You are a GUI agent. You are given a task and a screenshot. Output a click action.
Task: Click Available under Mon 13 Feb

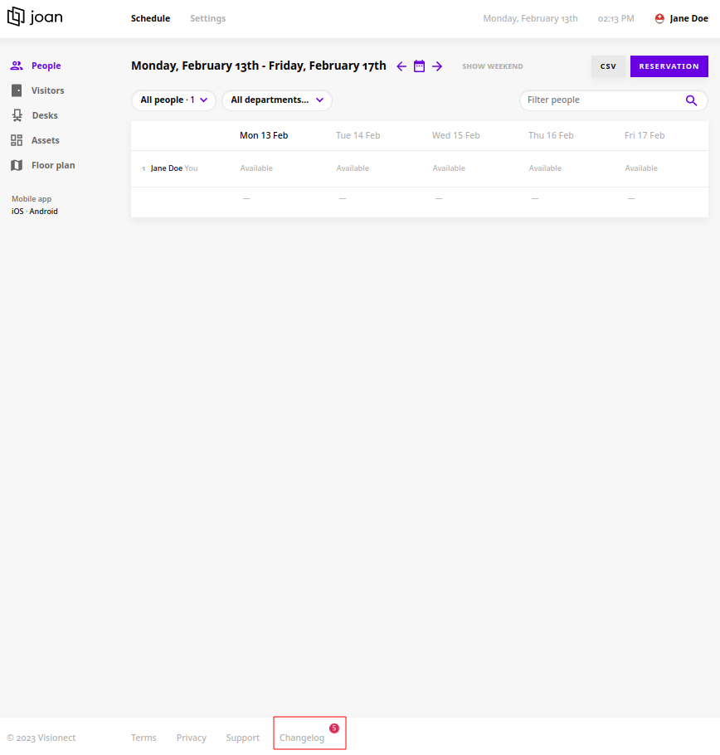256,168
